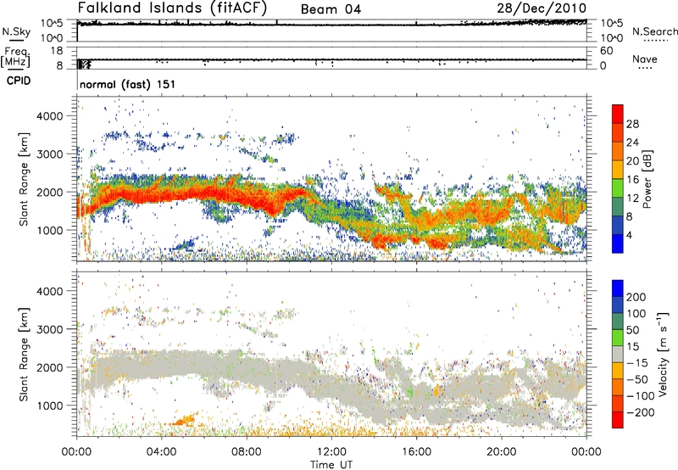Image resolution: width=678 pixels, height=470 pixels.
Task: Click the 'N.Search' legend label
Action: tap(654, 31)
